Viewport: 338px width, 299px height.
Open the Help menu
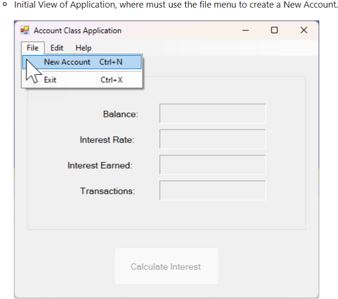point(83,48)
